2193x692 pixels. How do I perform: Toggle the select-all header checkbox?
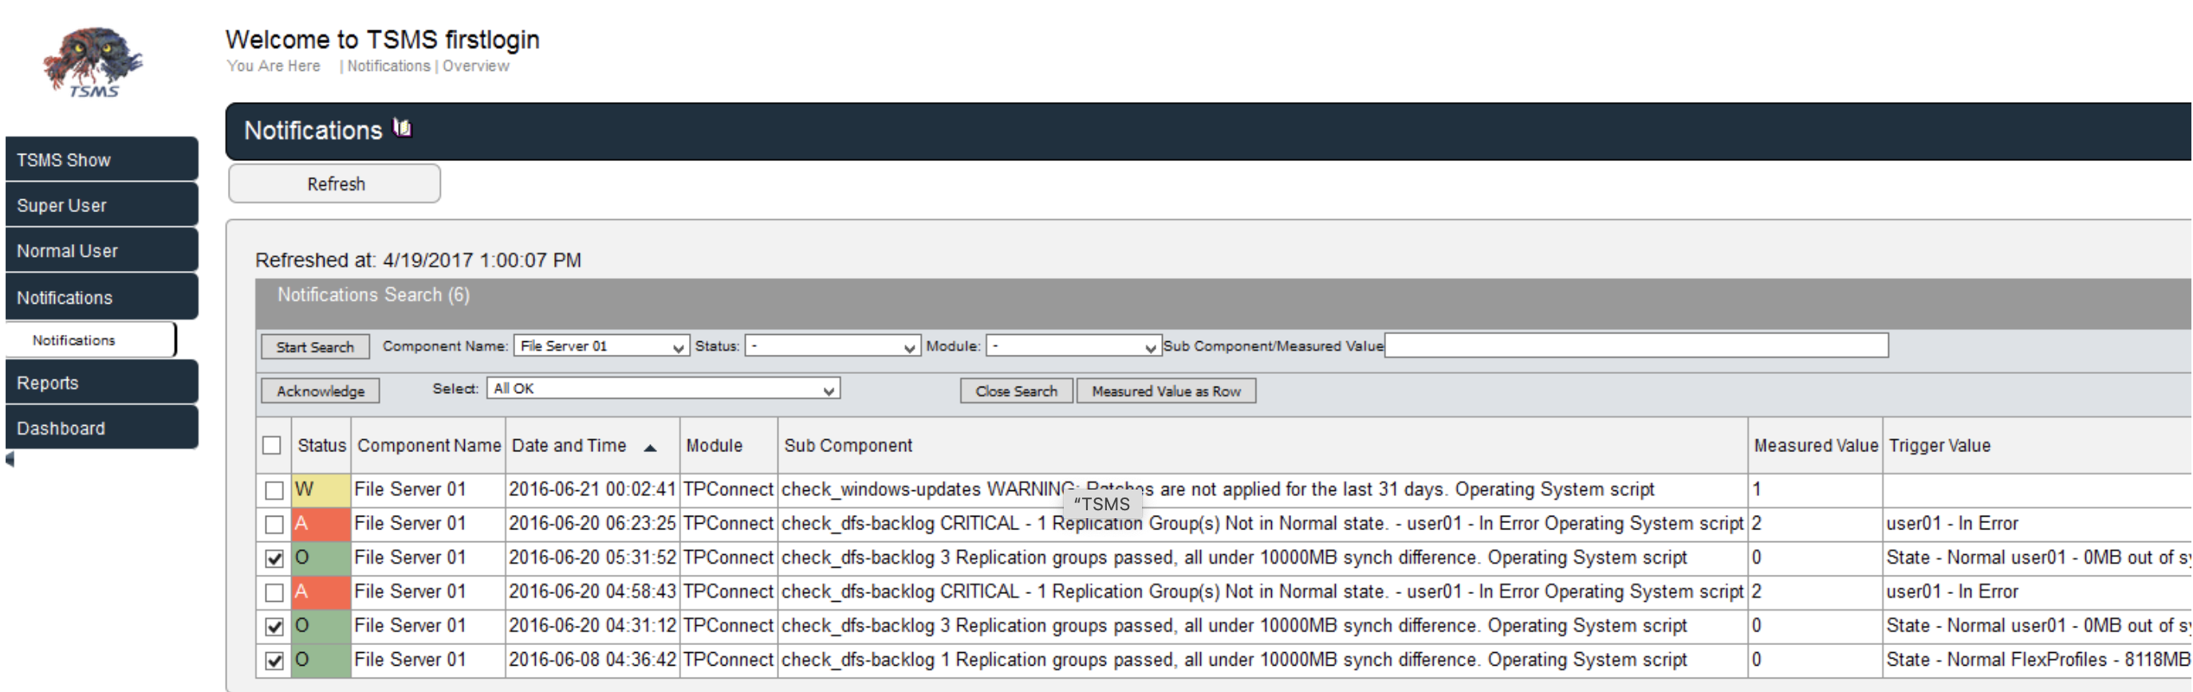coord(272,445)
